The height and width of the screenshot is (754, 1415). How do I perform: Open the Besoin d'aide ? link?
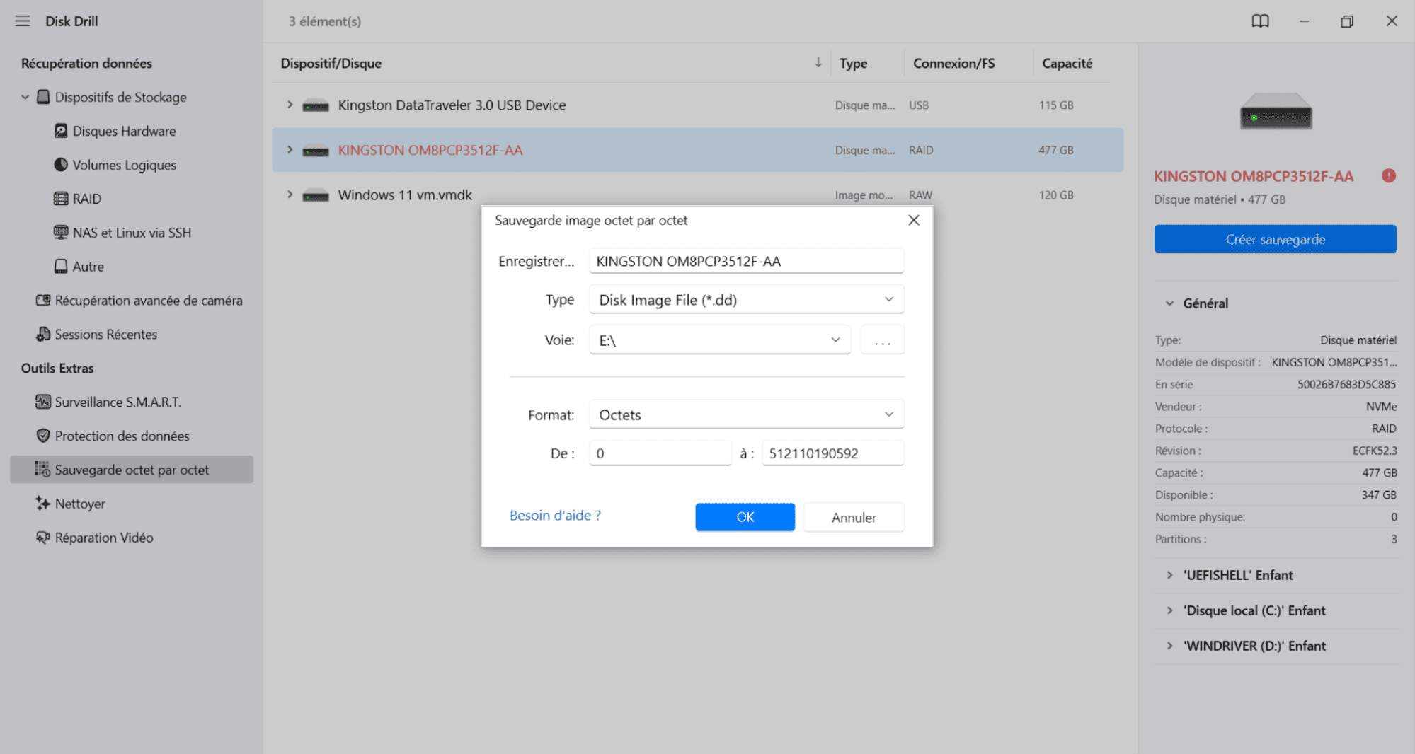(x=555, y=516)
